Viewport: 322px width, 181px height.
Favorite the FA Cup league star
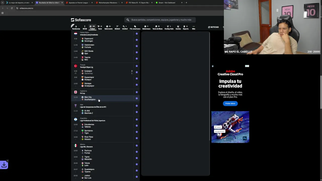point(137,92)
